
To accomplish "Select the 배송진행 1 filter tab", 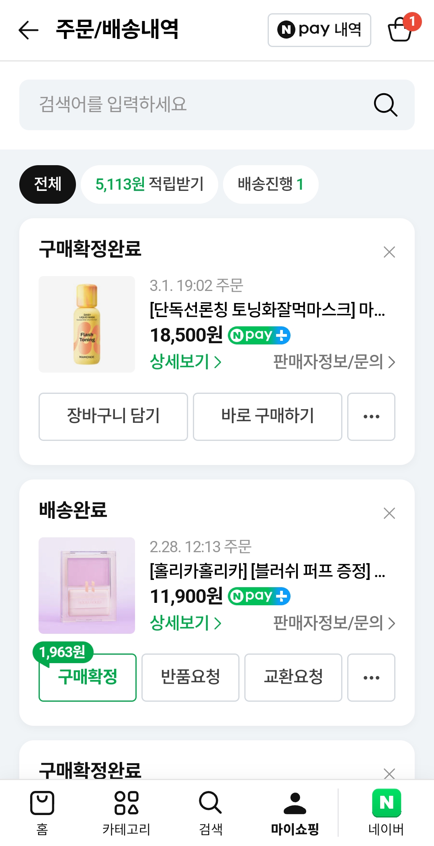I will pyautogui.click(x=270, y=184).
